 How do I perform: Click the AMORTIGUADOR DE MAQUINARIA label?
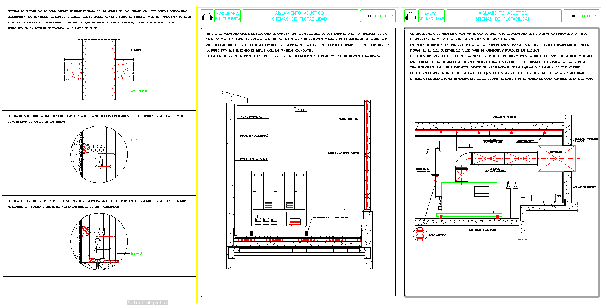tap(330, 218)
